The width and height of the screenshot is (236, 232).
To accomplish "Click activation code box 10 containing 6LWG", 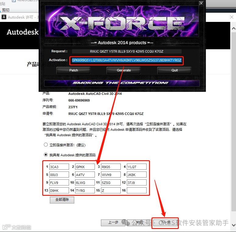I will point(85,182).
